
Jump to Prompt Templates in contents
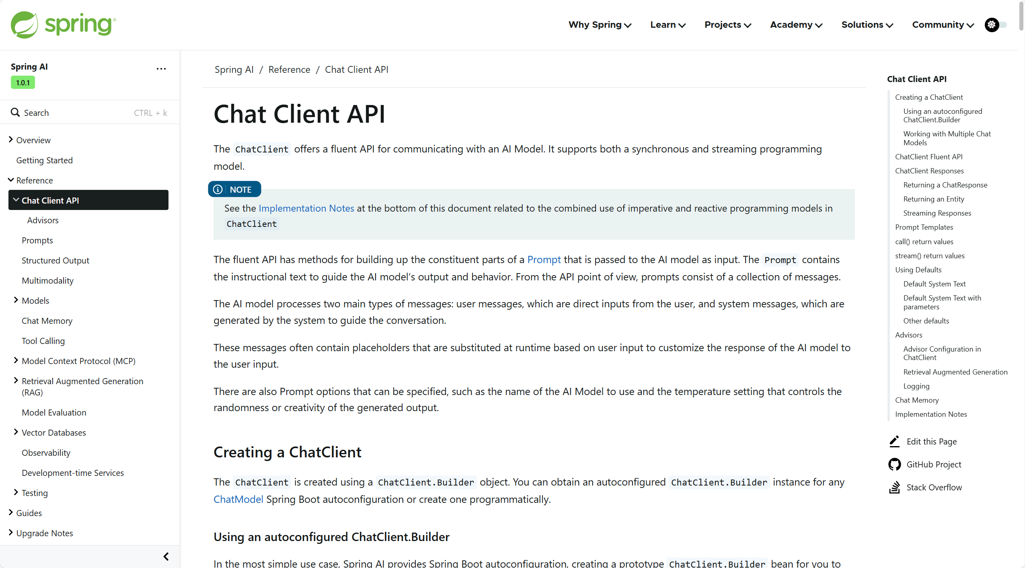[924, 227]
